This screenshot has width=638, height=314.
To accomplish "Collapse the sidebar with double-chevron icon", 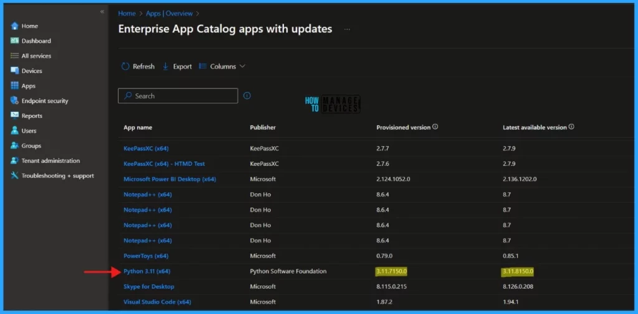I will 102,12.
